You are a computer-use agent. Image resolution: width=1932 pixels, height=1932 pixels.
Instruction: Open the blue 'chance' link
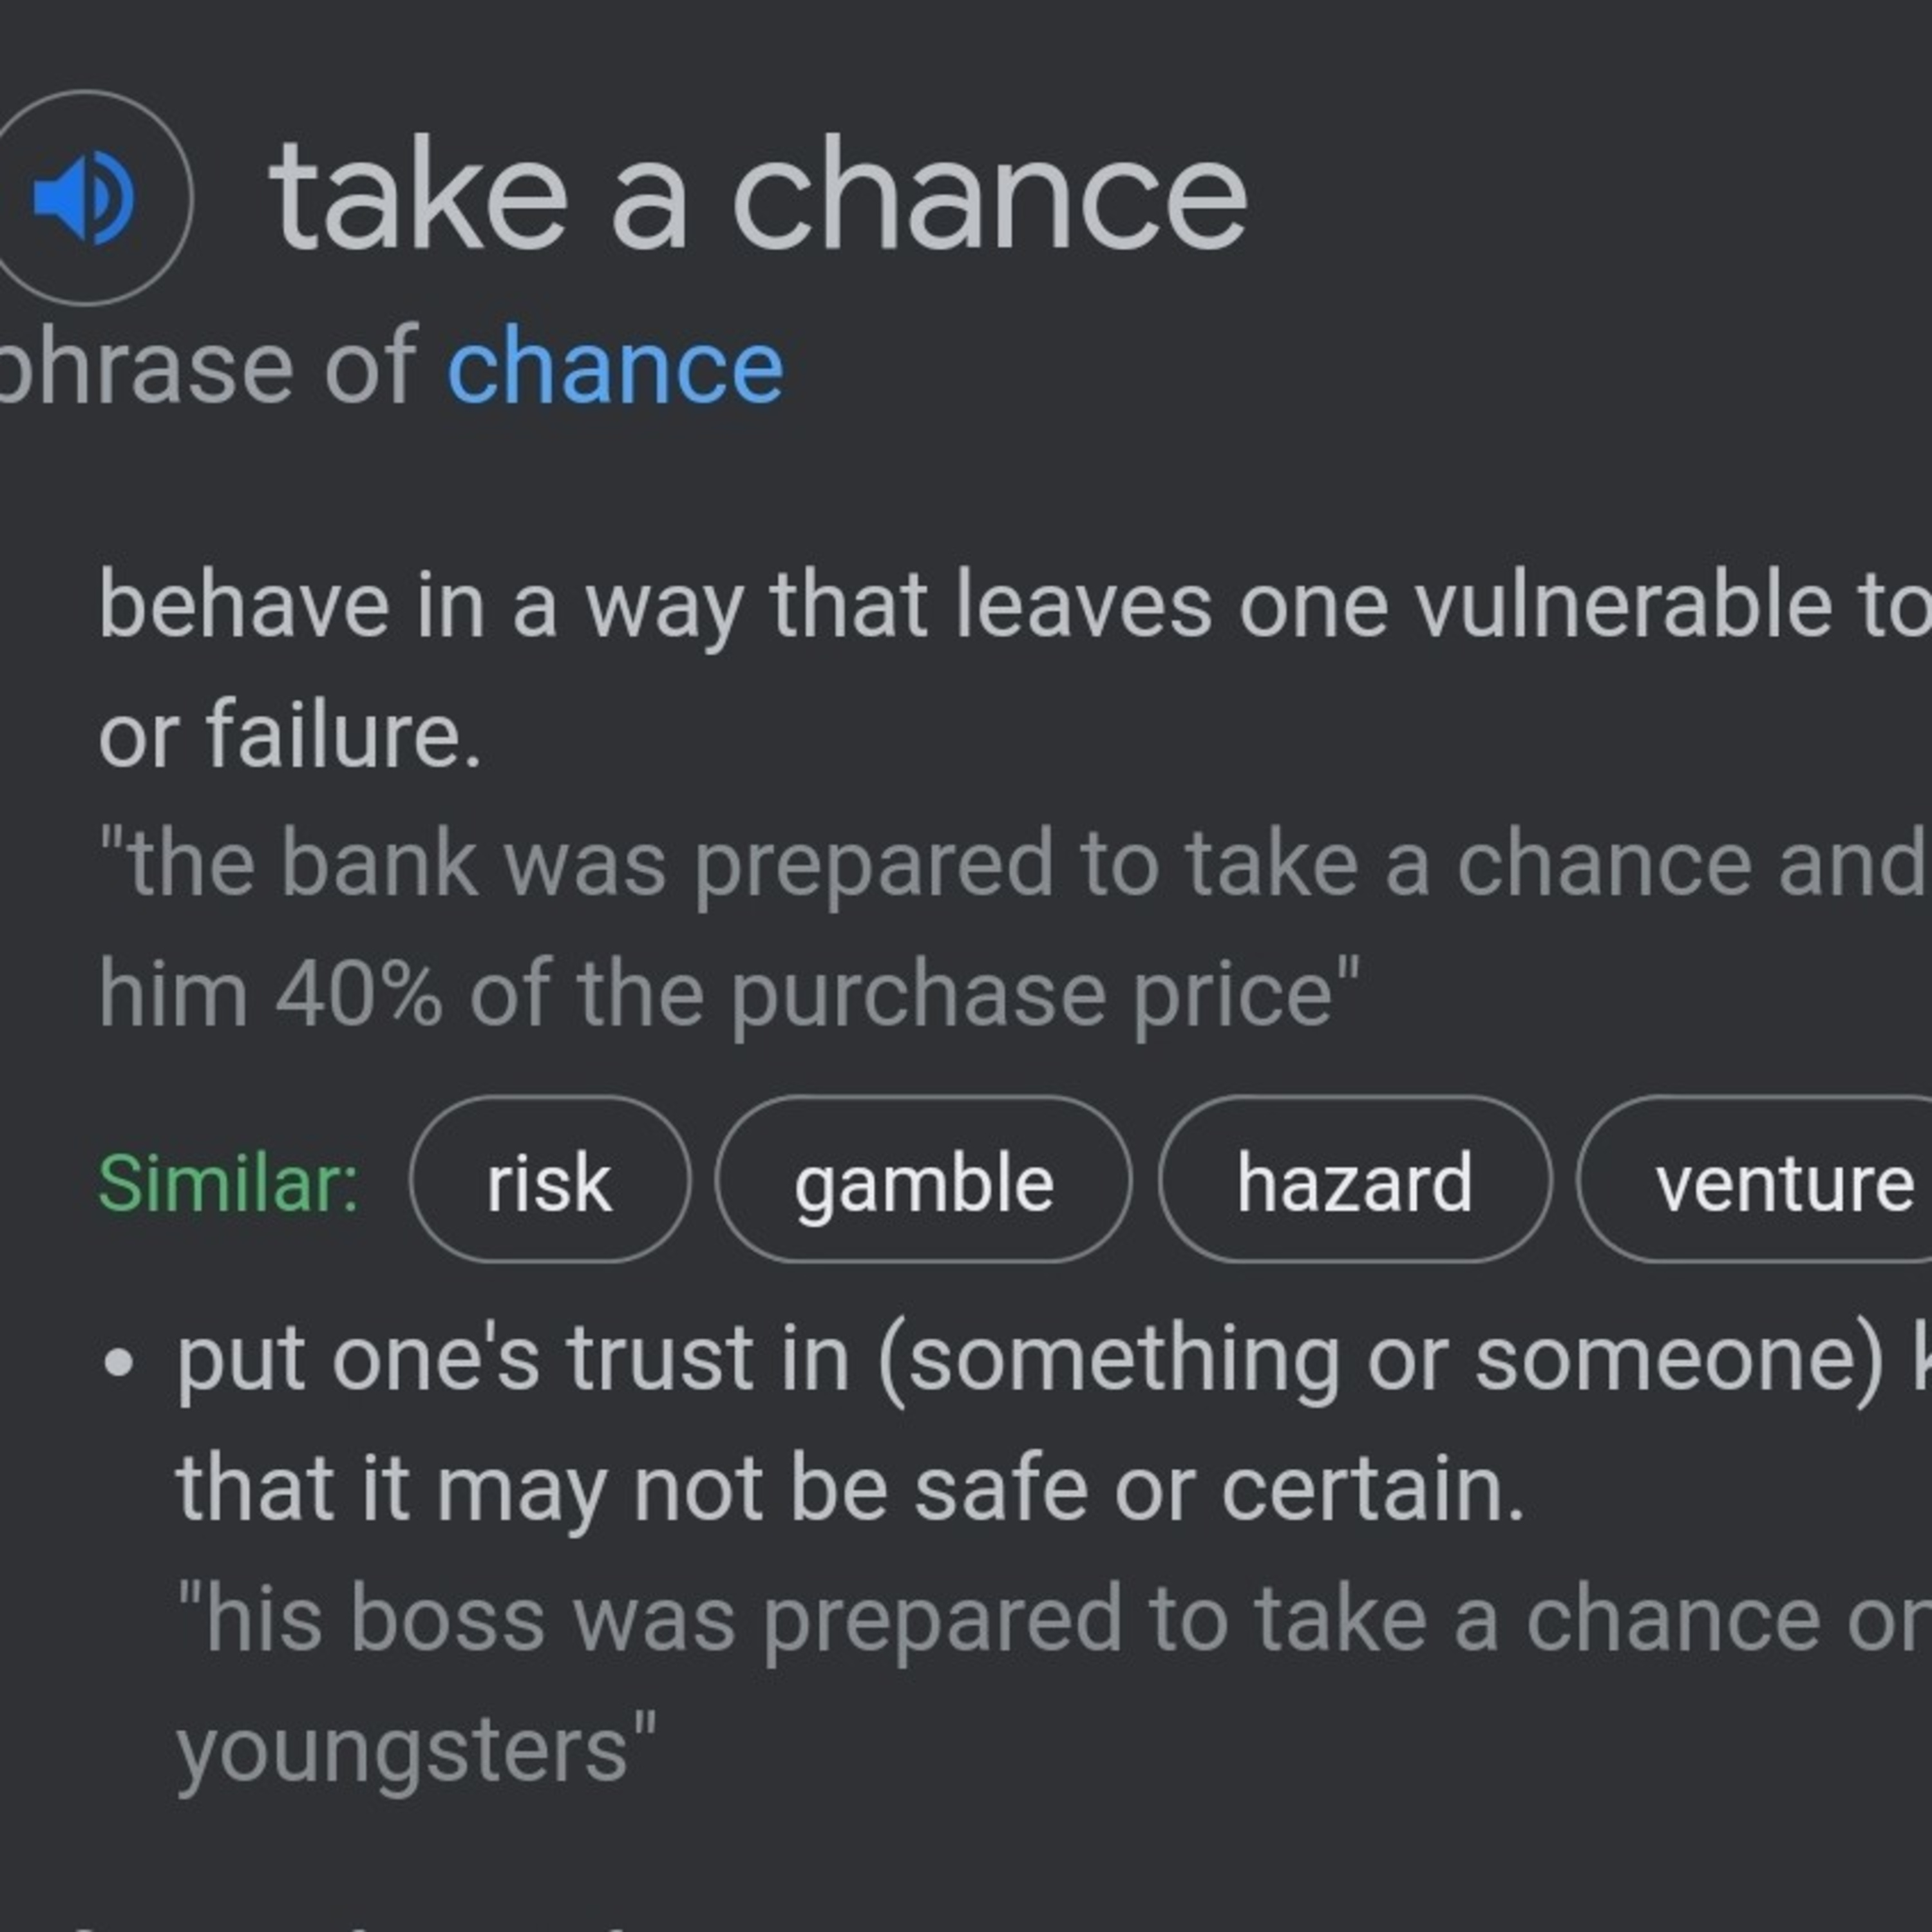point(615,367)
